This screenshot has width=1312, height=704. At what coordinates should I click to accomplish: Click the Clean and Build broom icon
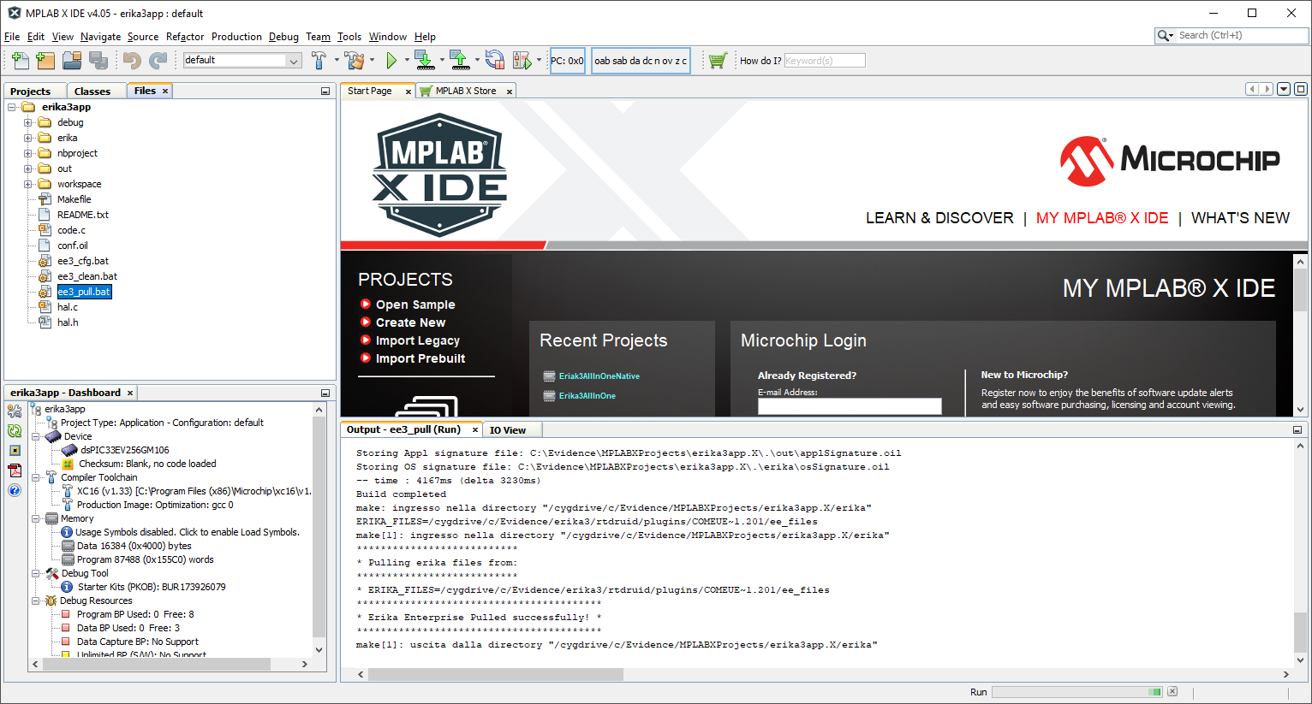coord(354,60)
